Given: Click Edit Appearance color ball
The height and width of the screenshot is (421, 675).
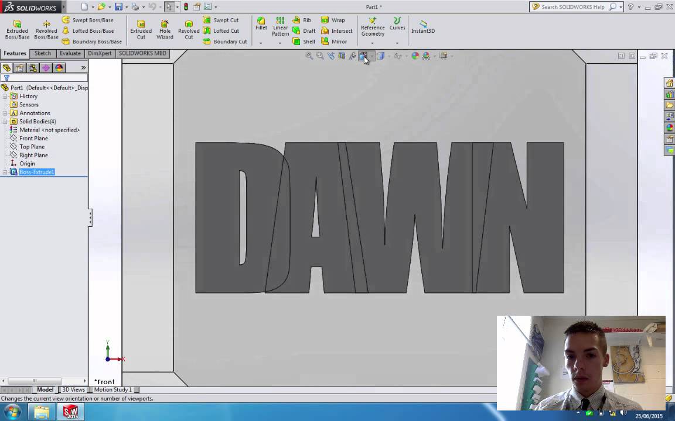Looking at the screenshot, I should coord(415,56).
